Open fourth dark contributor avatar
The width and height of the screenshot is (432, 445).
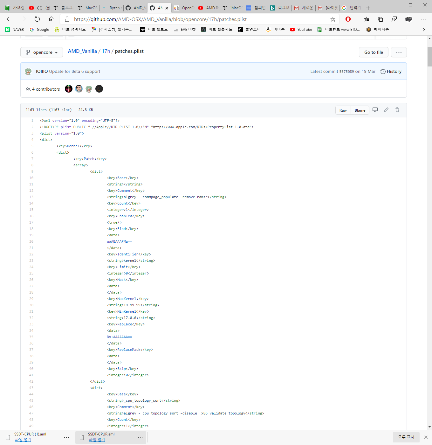[x=99, y=89]
